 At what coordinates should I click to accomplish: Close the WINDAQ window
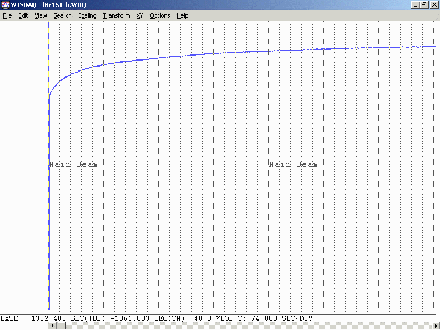click(434, 4)
